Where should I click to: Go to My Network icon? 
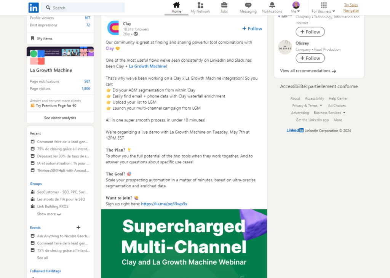pos(200,5)
